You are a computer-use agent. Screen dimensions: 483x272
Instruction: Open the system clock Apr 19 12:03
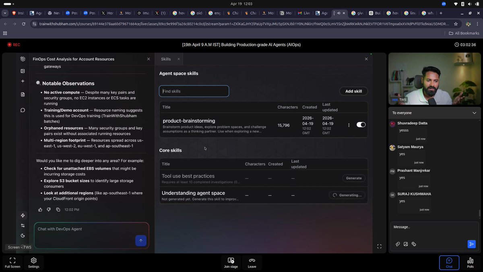pos(242,4)
